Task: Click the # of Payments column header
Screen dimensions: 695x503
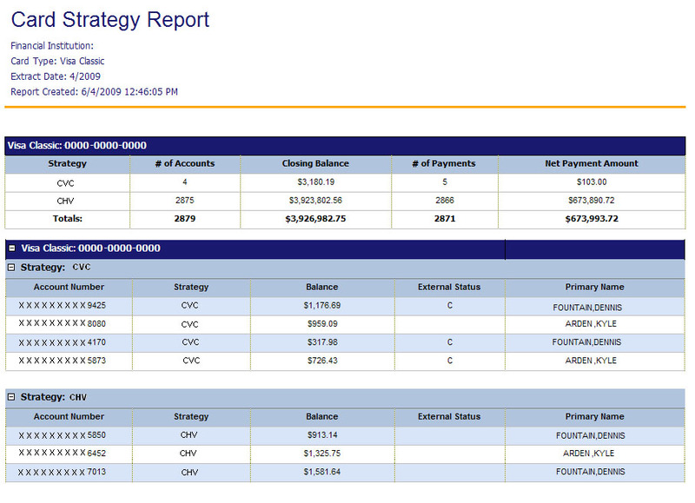Action: 445,163
